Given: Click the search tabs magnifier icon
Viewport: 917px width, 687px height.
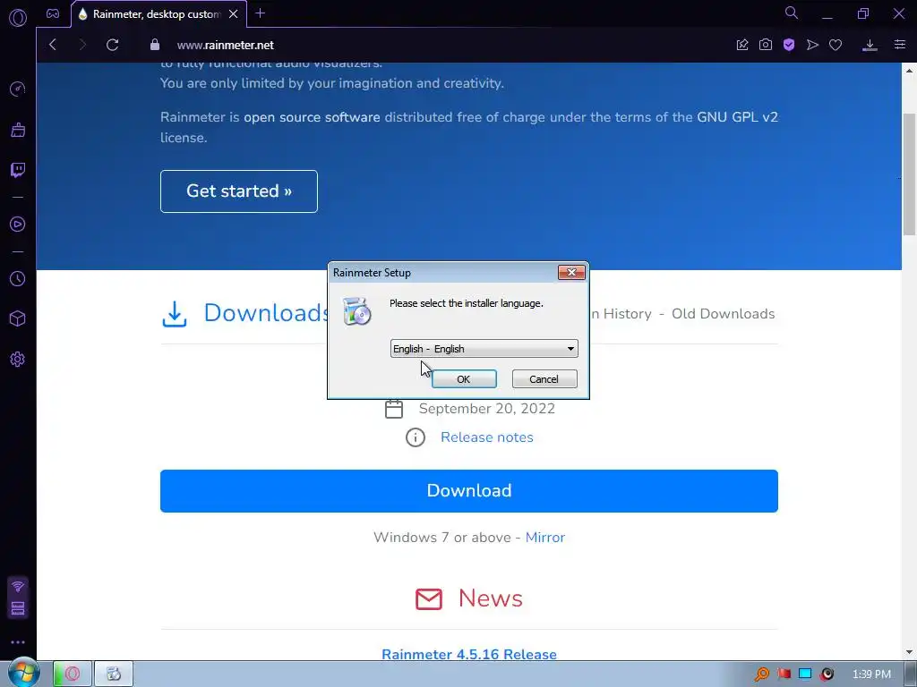Looking at the screenshot, I should [792, 13].
